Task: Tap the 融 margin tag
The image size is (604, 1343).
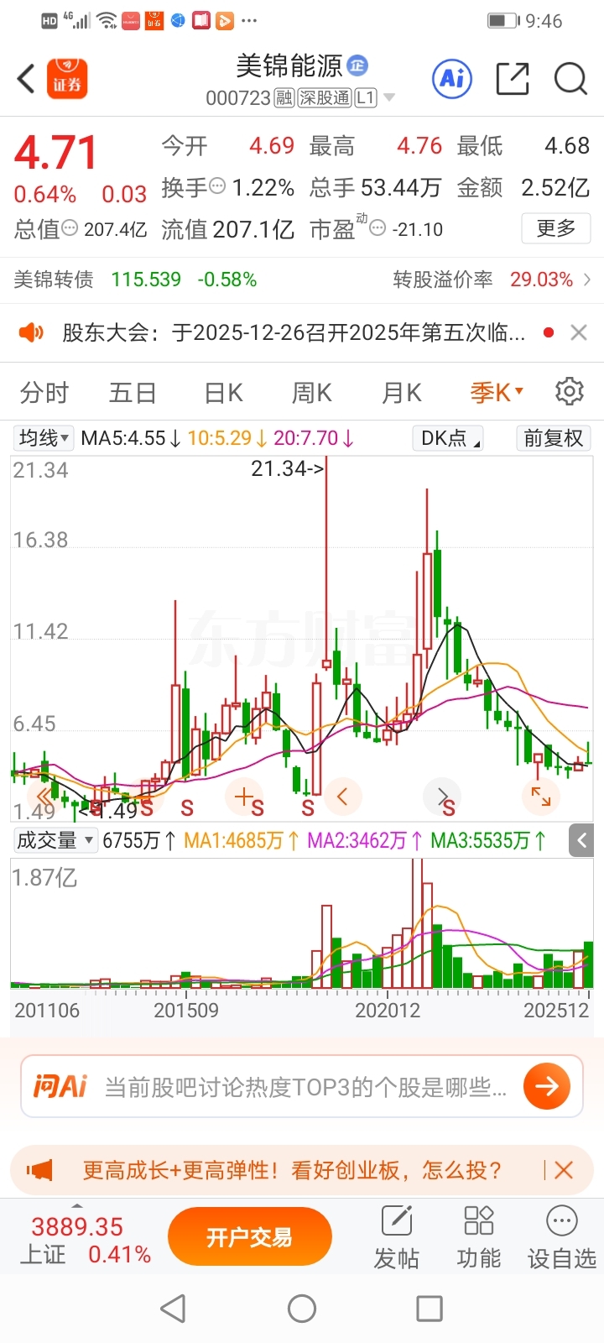Action: (284, 98)
